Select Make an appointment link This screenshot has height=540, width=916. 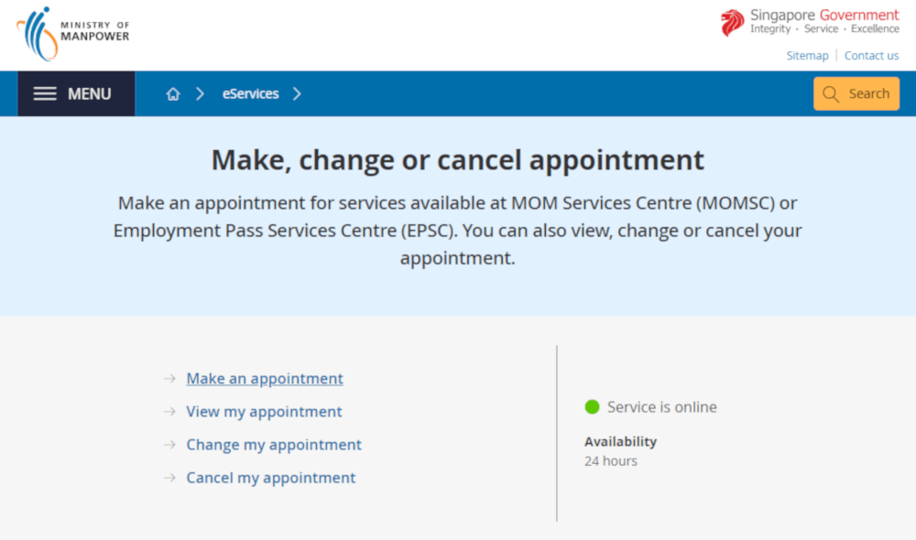pyautogui.click(x=265, y=379)
